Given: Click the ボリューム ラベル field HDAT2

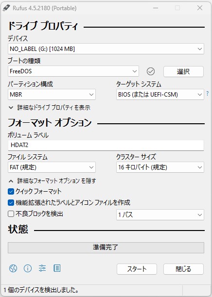Looking at the screenshot, I should tap(106, 145).
